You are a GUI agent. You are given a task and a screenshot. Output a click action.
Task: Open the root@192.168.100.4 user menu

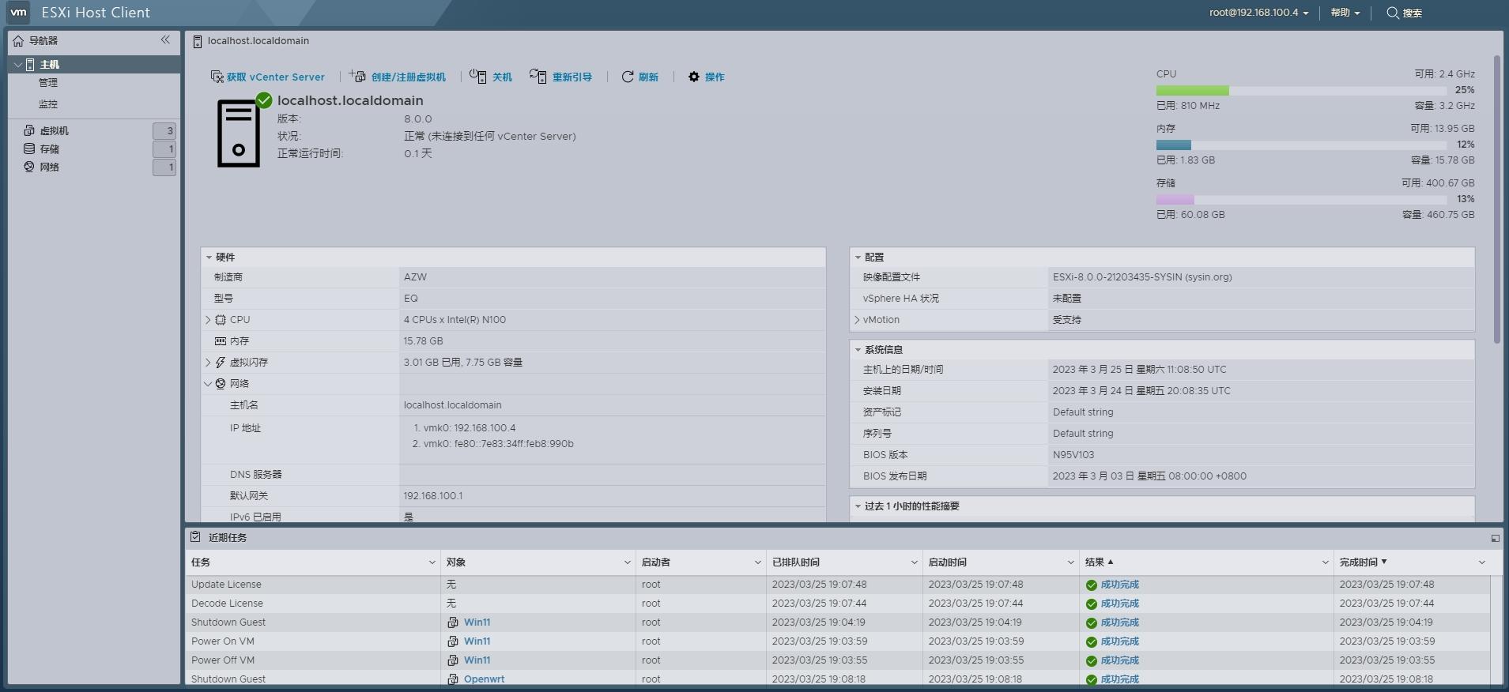pos(1258,13)
